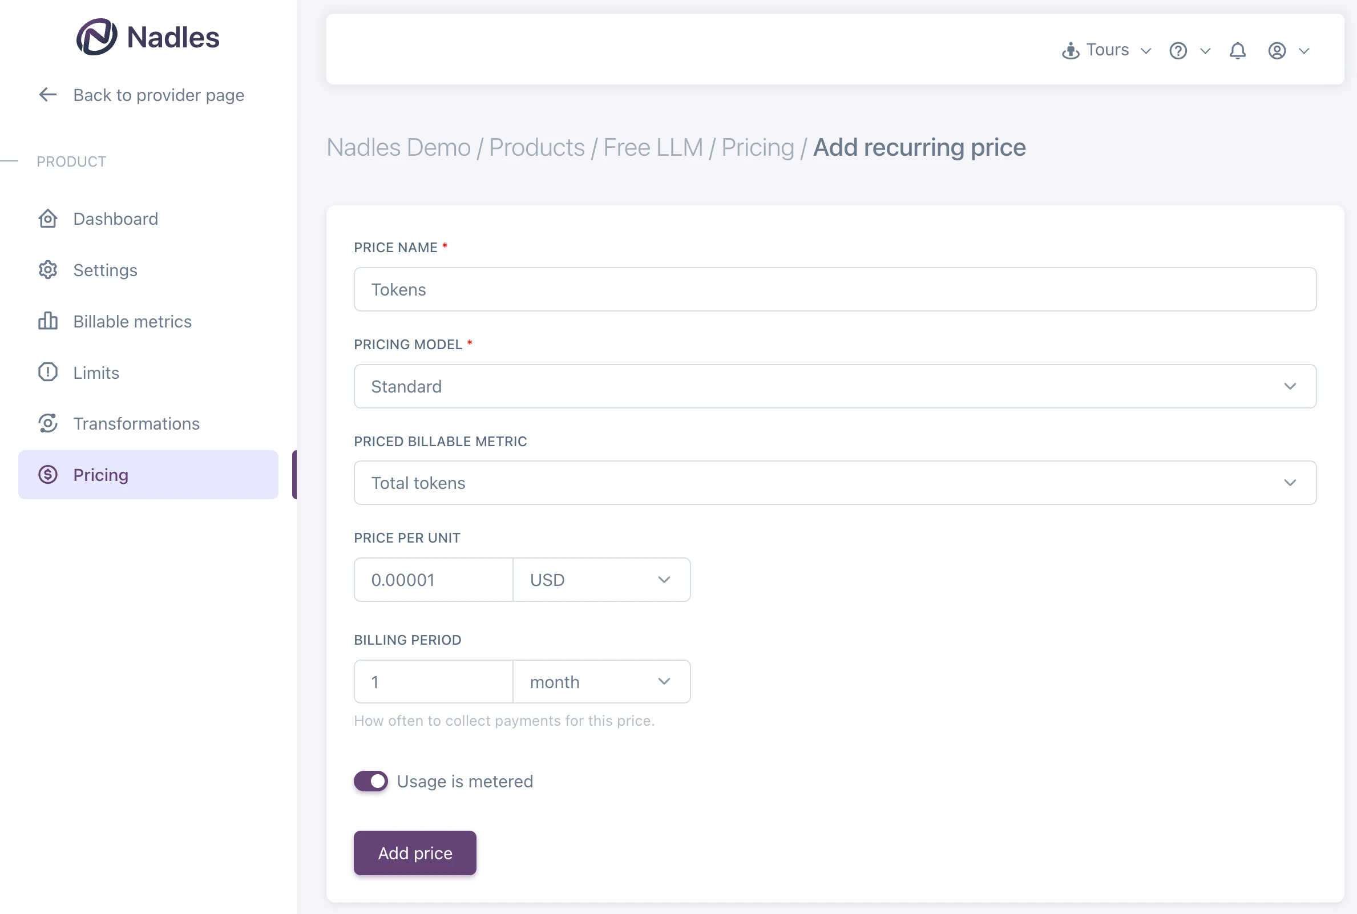This screenshot has width=1357, height=914.
Task: Disable the Usage is metered toggle
Action: tap(371, 781)
